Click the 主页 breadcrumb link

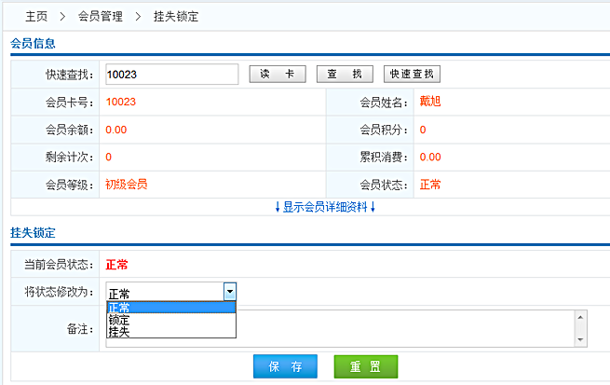pos(37,17)
